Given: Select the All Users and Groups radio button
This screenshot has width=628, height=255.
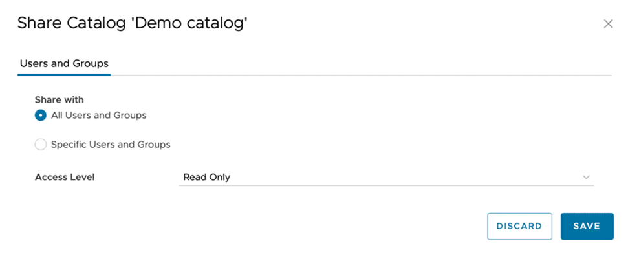Looking at the screenshot, I should click(x=41, y=116).
